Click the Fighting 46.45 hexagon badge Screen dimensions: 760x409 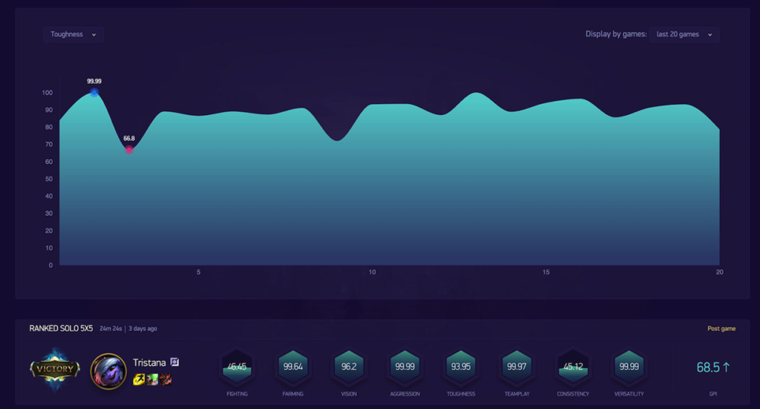[237, 367]
